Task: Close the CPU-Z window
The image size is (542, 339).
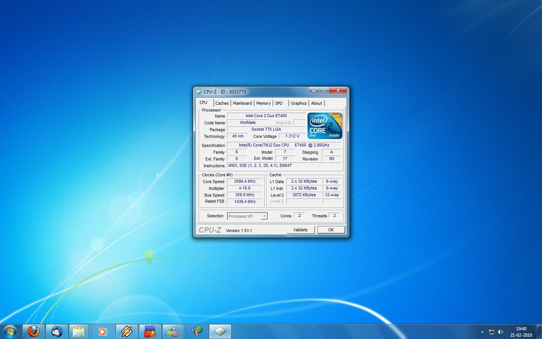Action: point(338,90)
